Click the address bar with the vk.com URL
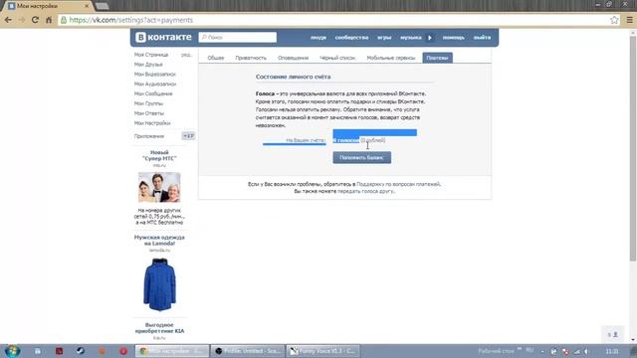 333,20
